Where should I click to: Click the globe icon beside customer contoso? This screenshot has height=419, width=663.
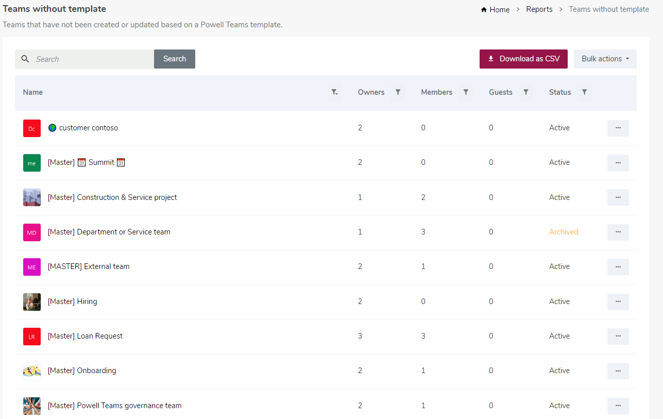52,128
